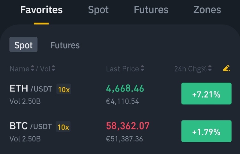Viewport: 240px width, 154px height.
Task: Switch to the Spot top tab
Action: (98, 10)
